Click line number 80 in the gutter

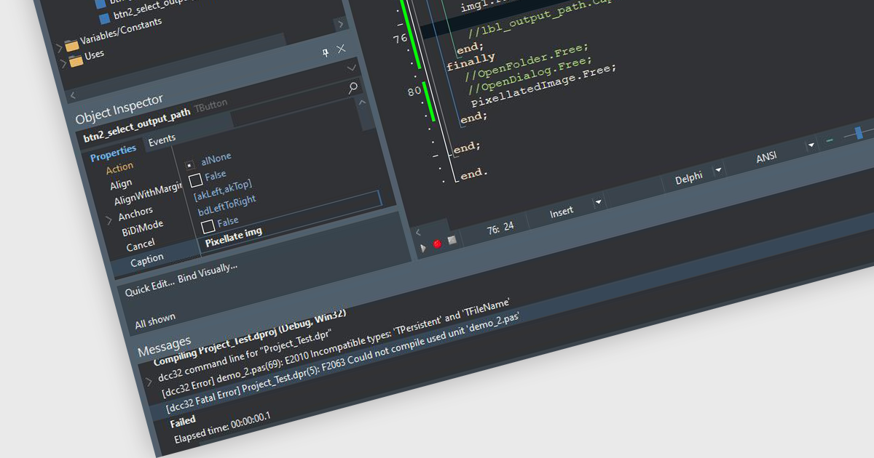[x=414, y=92]
